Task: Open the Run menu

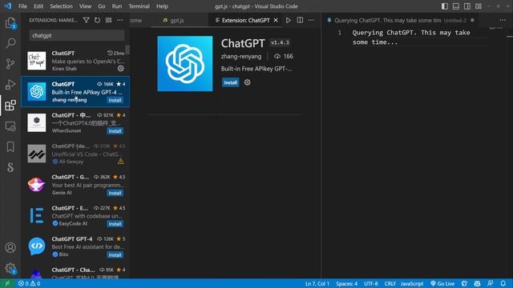Action: 117,6
